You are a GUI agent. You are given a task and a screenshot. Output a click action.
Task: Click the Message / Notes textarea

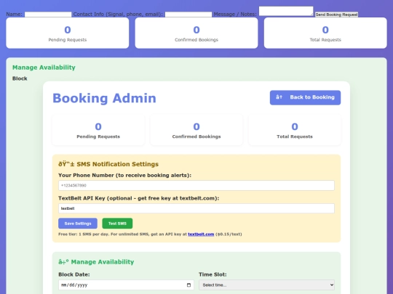[286, 11]
